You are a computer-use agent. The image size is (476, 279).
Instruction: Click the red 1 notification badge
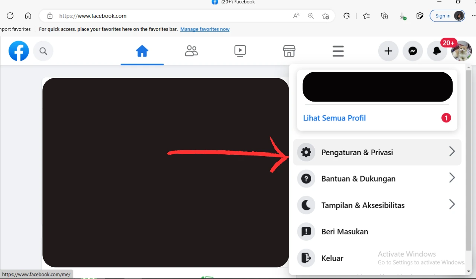(x=446, y=118)
